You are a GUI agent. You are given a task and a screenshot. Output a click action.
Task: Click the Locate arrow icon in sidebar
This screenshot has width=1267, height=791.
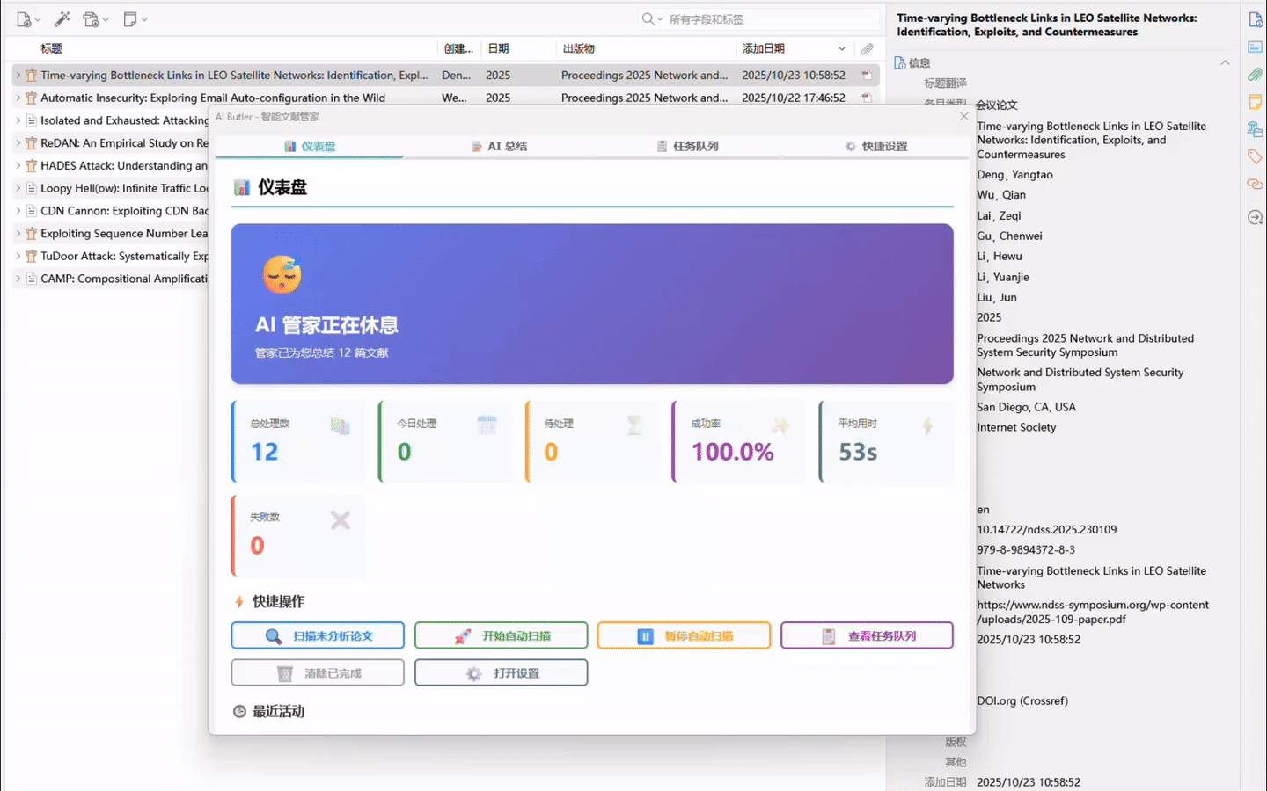point(1254,217)
